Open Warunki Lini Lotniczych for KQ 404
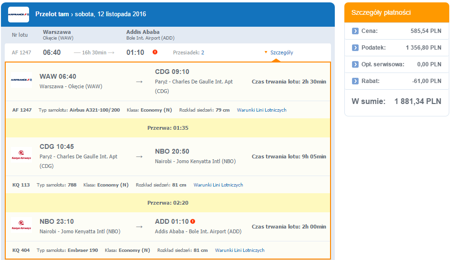This screenshot has height=260, width=455. click(x=240, y=250)
